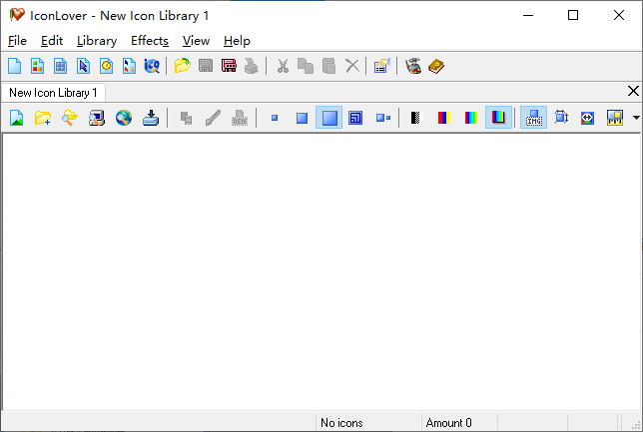
Task: Open the Edit menu
Action: [52, 41]
